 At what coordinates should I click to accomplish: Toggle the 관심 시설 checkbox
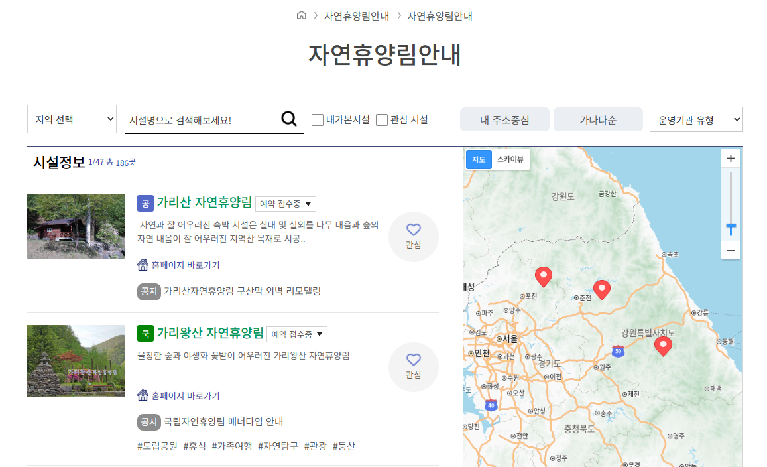tap(382, 120)
